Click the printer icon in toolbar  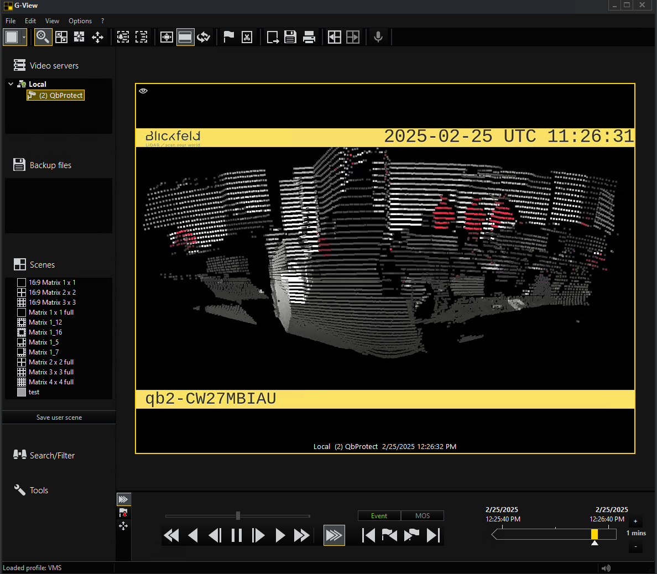309,37
